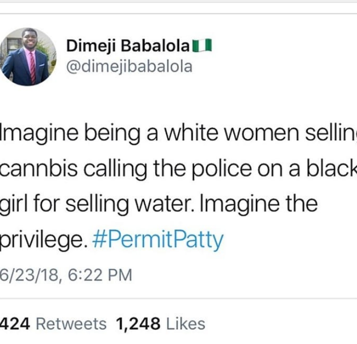Click the number 1,248 in the stats row

coord(138,324)
